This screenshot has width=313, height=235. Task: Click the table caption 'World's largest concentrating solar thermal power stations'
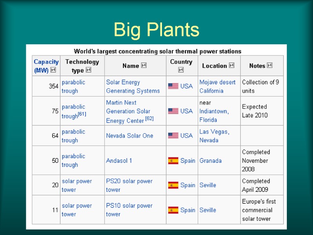tap(158, 51)
